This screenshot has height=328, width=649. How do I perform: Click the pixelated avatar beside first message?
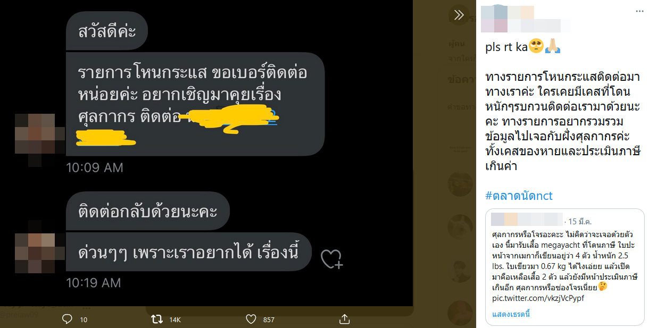point(34,134)
